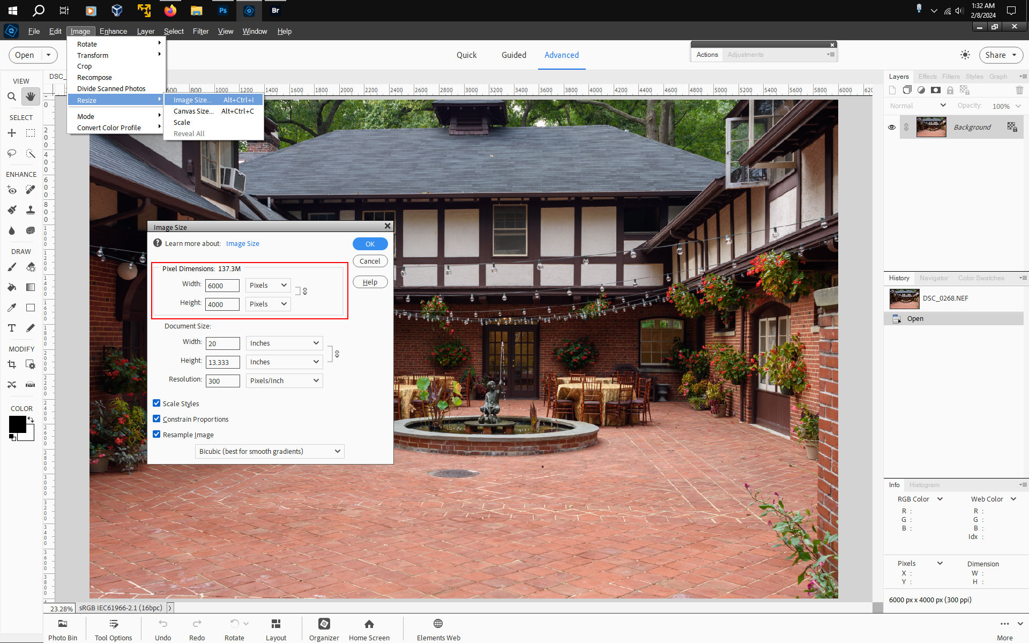Uncheck Resample Image
Image resolution: width=1029 pixels, height=643 pixels.
coord(156,434)
